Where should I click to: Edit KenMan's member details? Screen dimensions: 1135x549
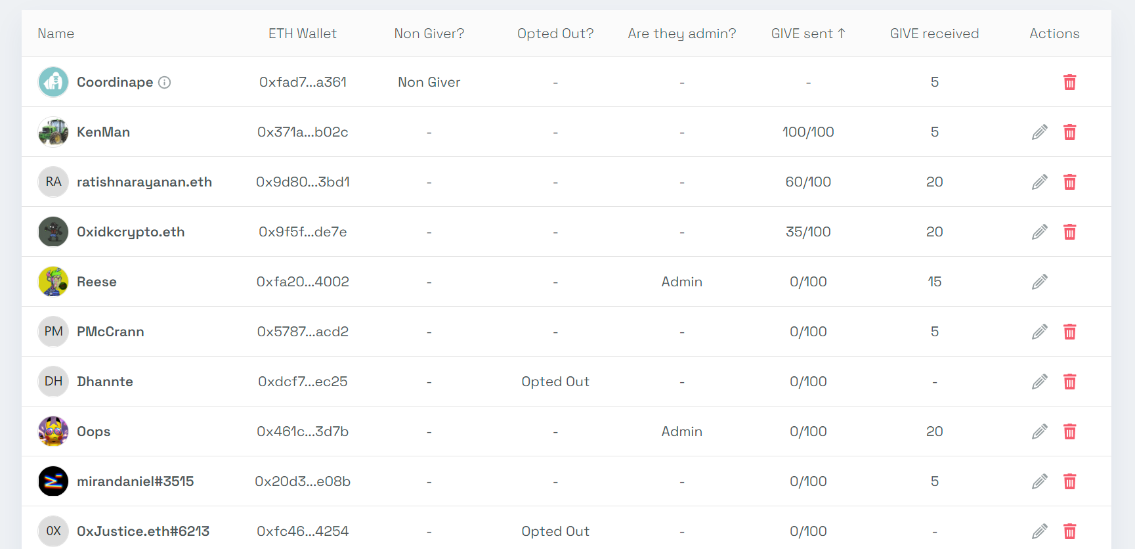pyautogui.click(x=1039, y=132)
